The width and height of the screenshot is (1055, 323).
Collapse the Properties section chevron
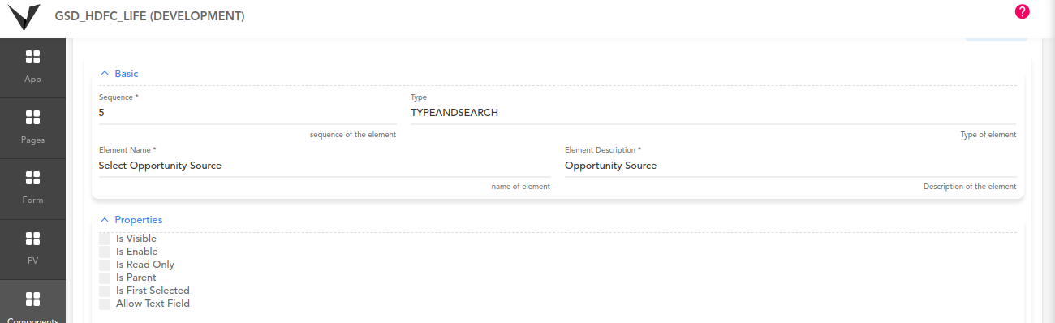pyautogui.click(x=104, y=219)
